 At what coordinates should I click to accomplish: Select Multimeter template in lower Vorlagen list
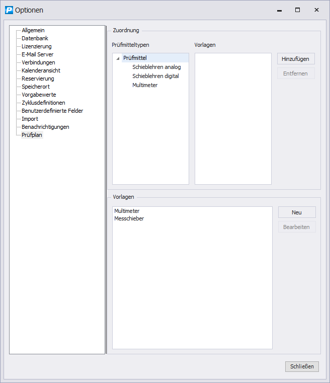coord(127,211)
